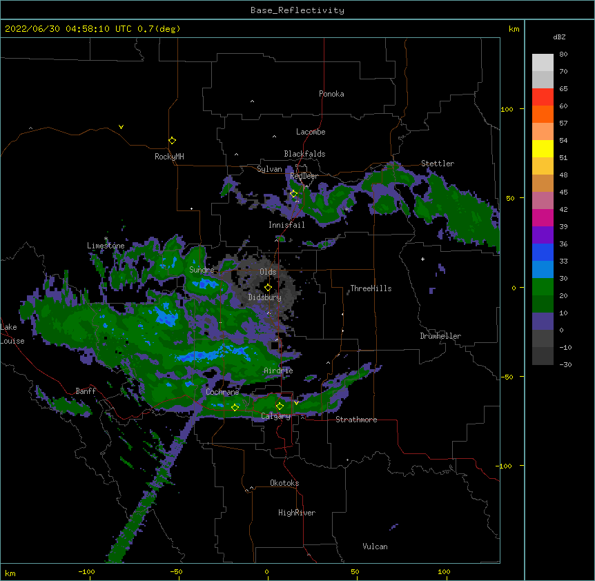The height and width of the screenshot is (581, 595).
Task: Click the Olds town label
Action: coord(268,272)
